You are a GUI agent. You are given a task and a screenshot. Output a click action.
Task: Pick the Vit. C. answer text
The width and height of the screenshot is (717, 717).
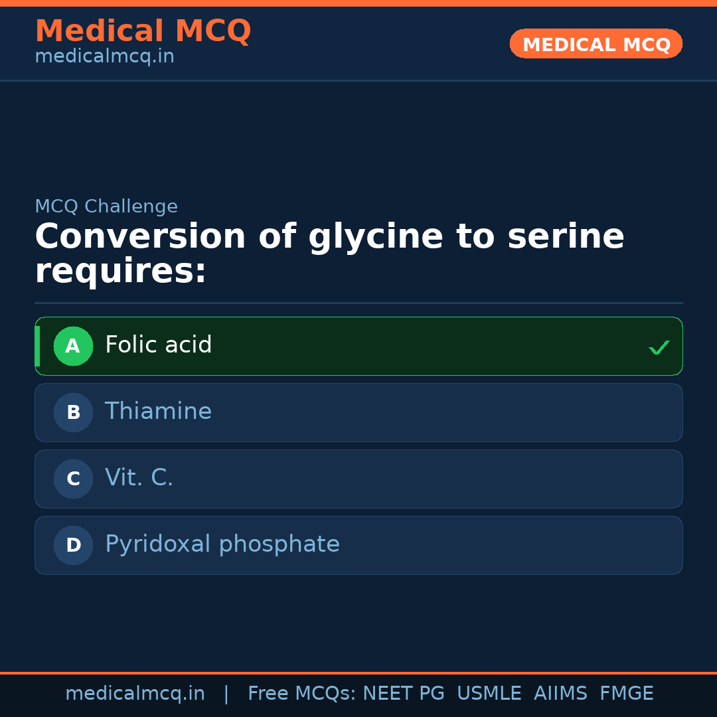[x=139, y=478]
